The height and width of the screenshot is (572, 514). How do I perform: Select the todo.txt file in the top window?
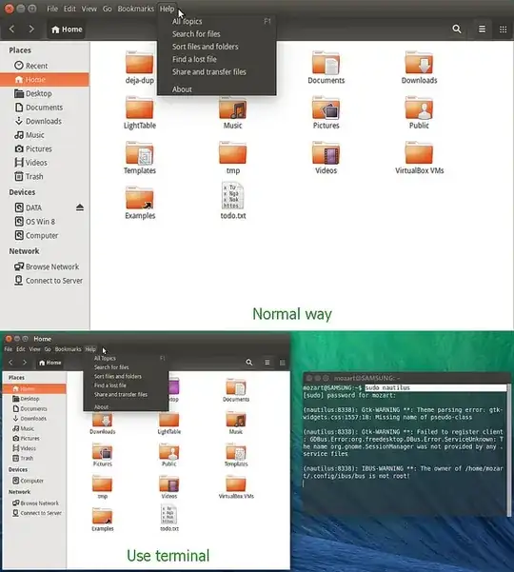(233, 201)
